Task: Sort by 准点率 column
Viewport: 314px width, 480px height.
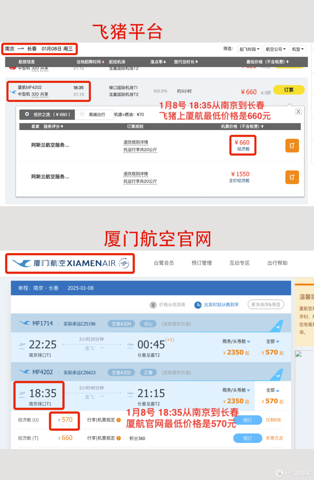Action: click(x=158, y=62)
